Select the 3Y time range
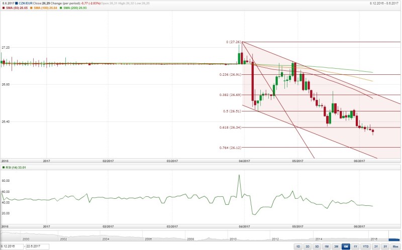The width and height of the screenshot is (402, 250). 376,246
